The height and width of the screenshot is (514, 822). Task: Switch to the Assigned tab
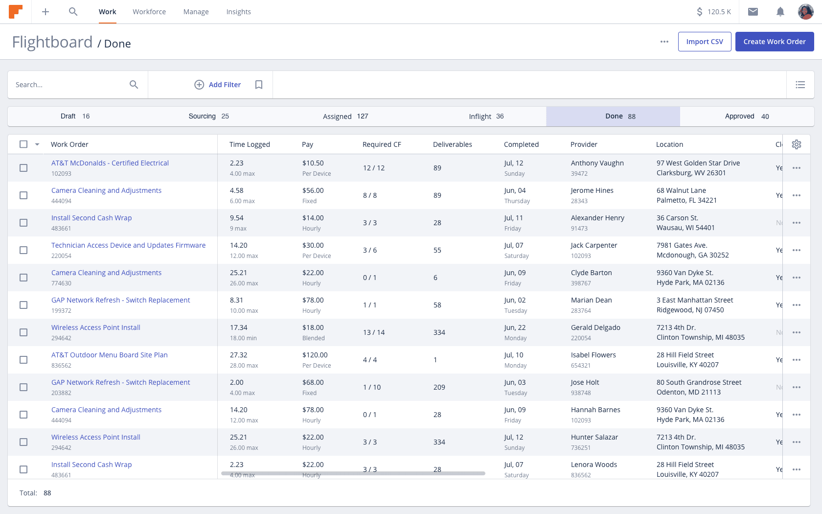[x=345, y=117]
